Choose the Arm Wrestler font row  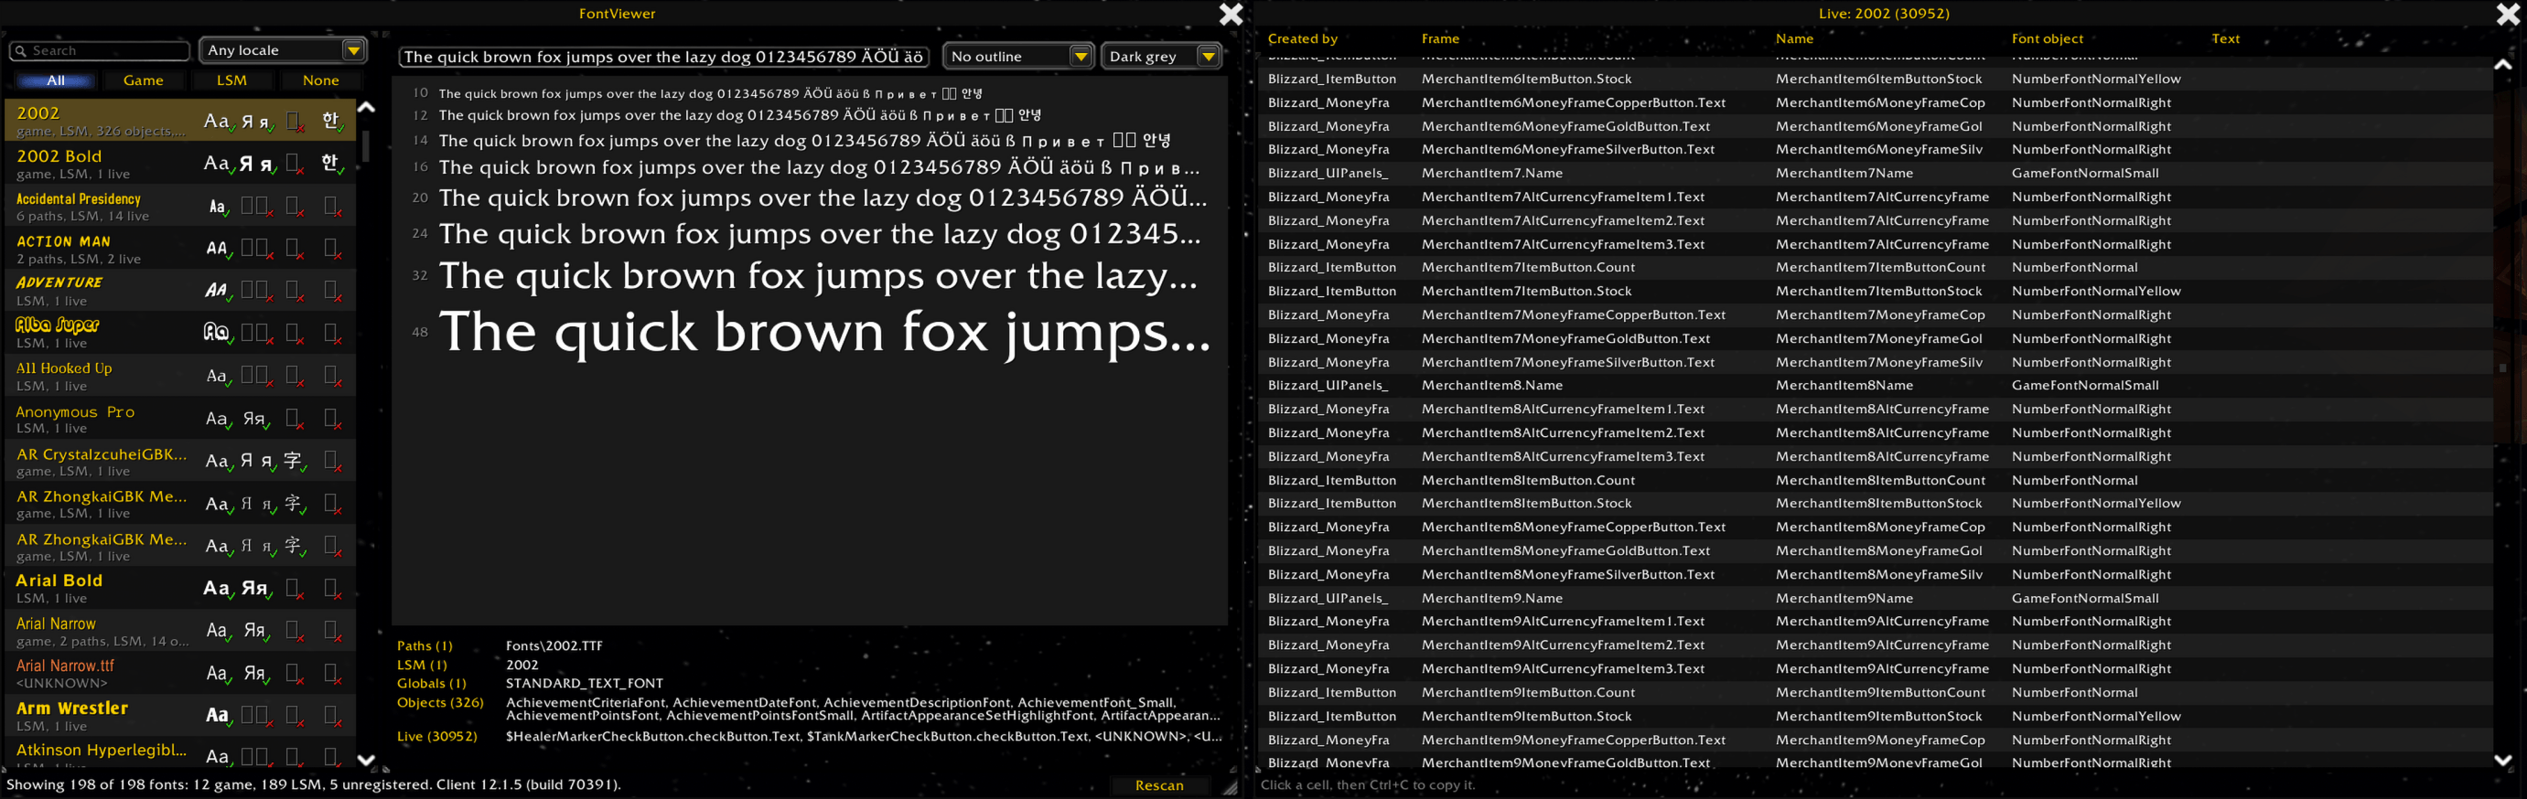point(180,716)
